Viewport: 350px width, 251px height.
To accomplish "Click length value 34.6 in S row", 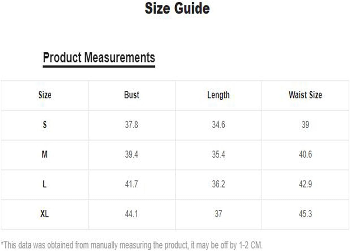I will coord(218,125).
